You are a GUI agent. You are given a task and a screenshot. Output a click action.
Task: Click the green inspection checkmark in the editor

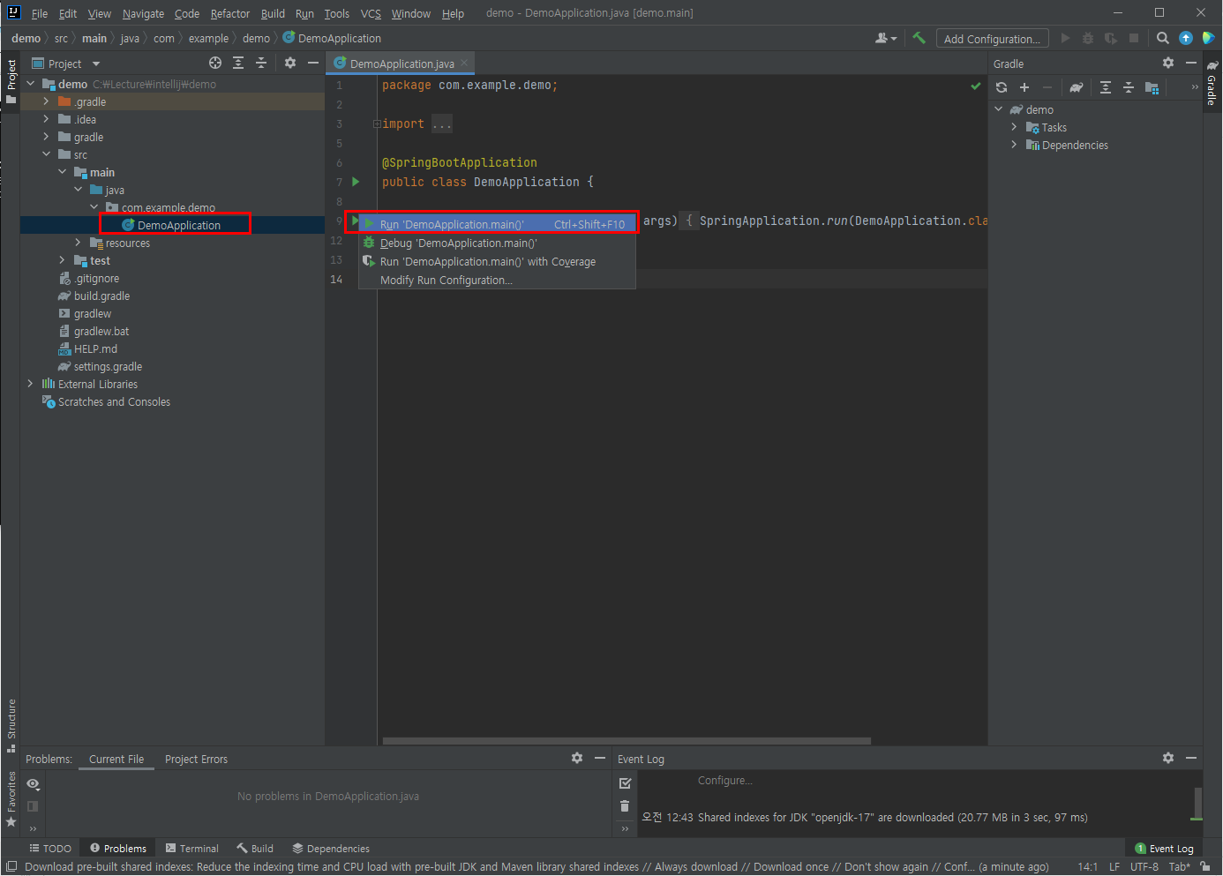tap(976, 86)
